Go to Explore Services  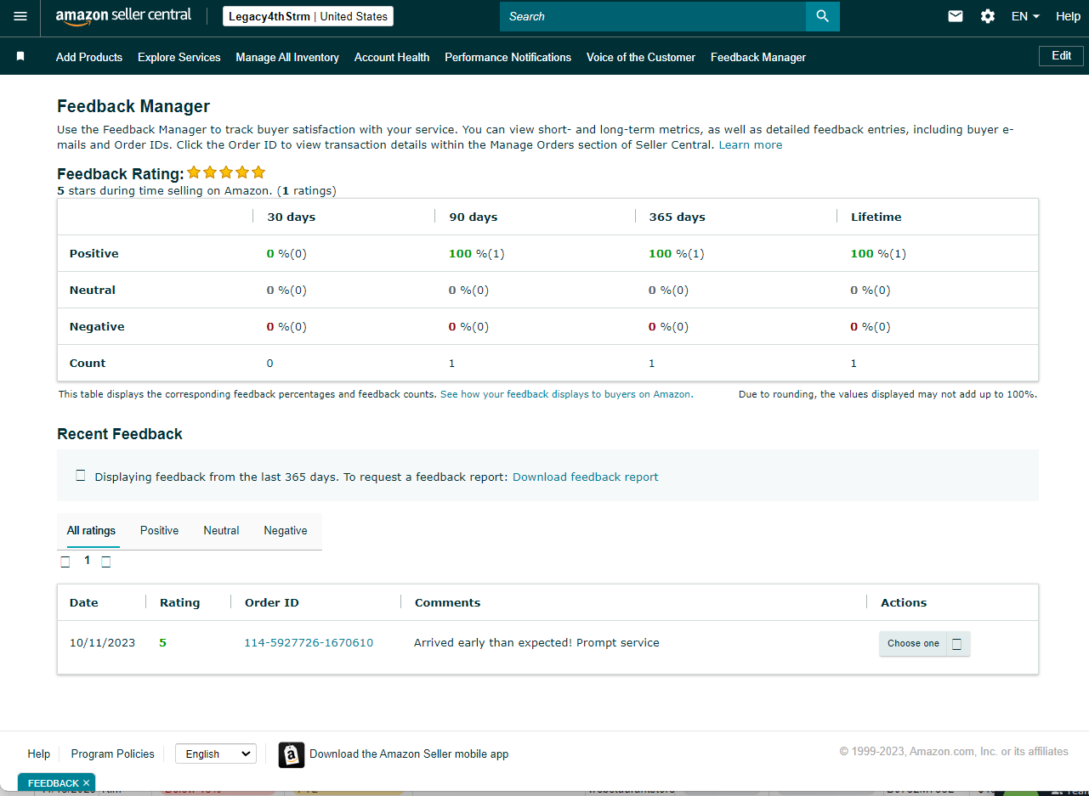(179, 57)
